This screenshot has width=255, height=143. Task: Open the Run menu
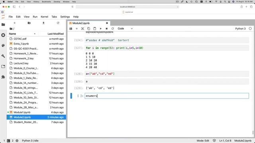(35, 17)
